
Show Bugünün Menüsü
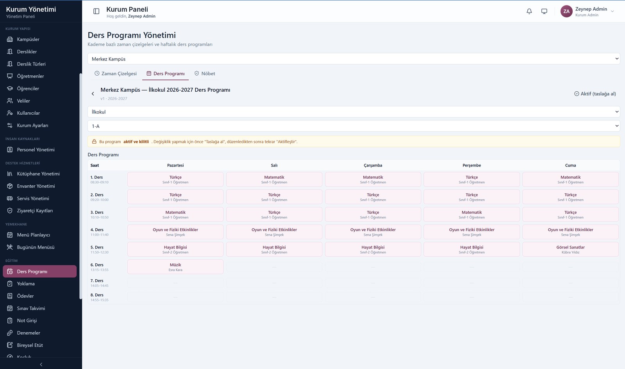coord(40,247)
